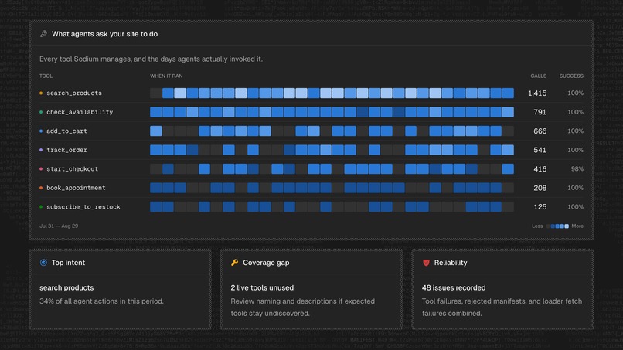Click the last heatmap cell in start_checkout row
Image resolution: width=623 pixels, height=350 pixels.
tap(508, 169)
